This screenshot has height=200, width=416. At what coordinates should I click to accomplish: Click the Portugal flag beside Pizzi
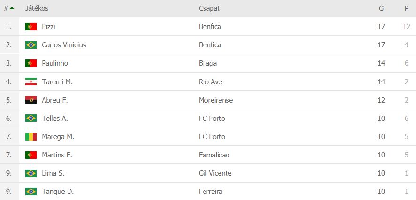click(x=31, y=27)
